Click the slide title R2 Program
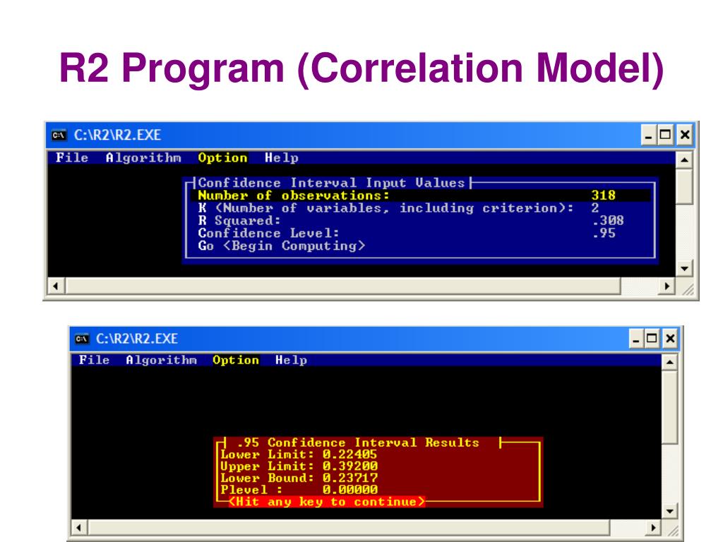The width and height of the screenshot is (723, 542). (361, 68)
